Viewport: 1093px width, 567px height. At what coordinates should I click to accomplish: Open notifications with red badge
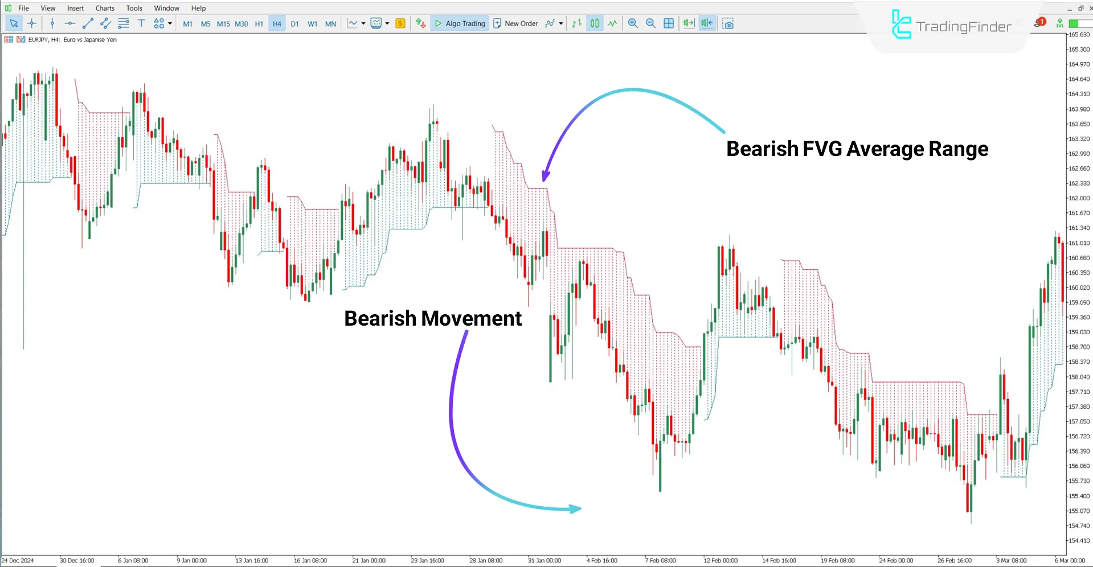click(1039, 23)
